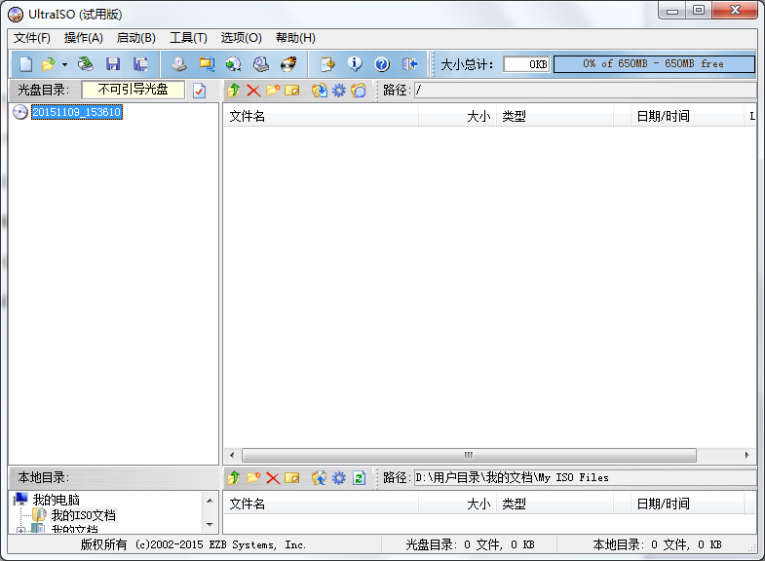Click the Burn CD/DVD image flame icon
Image resolution: width=765 pixels, height=561 pixels.
[288, 64]
